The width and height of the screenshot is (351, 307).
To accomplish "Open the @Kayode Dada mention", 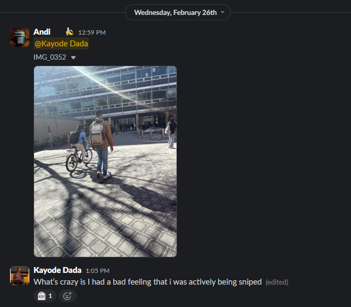I will click(x=61, y=44).
